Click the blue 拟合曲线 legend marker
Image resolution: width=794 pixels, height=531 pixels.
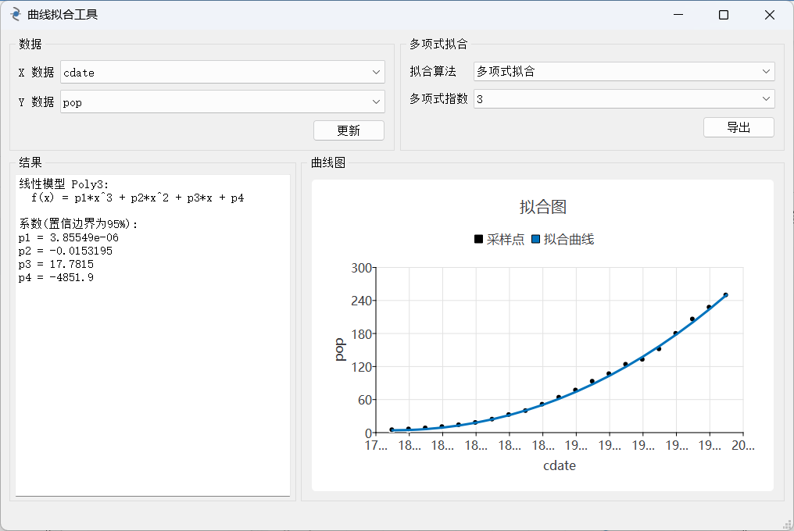535,240
